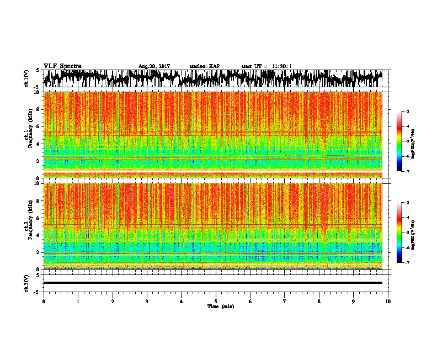Click time axis tick label "4"
437x338 pixels.
(182, 302)
